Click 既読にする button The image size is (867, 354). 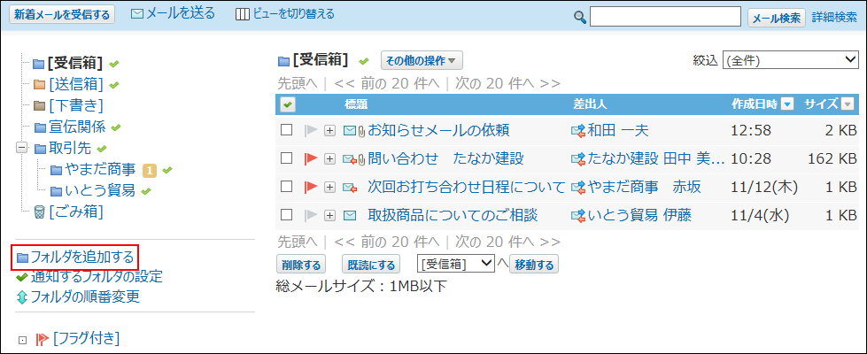[x=371, y=265]
